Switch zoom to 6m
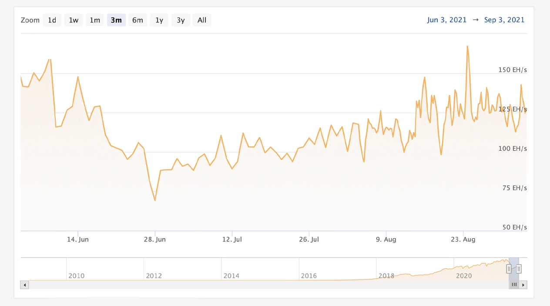This screenshot has width=550, height=306. tap(137, 20)
